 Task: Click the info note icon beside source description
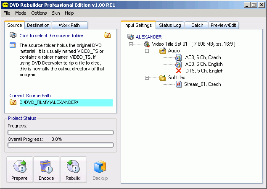tap(13, 45)
